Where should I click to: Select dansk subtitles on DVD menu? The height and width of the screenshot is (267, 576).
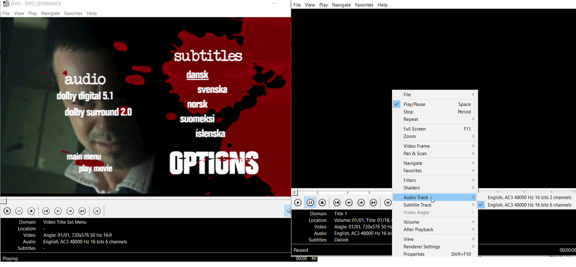pos(198,75)
